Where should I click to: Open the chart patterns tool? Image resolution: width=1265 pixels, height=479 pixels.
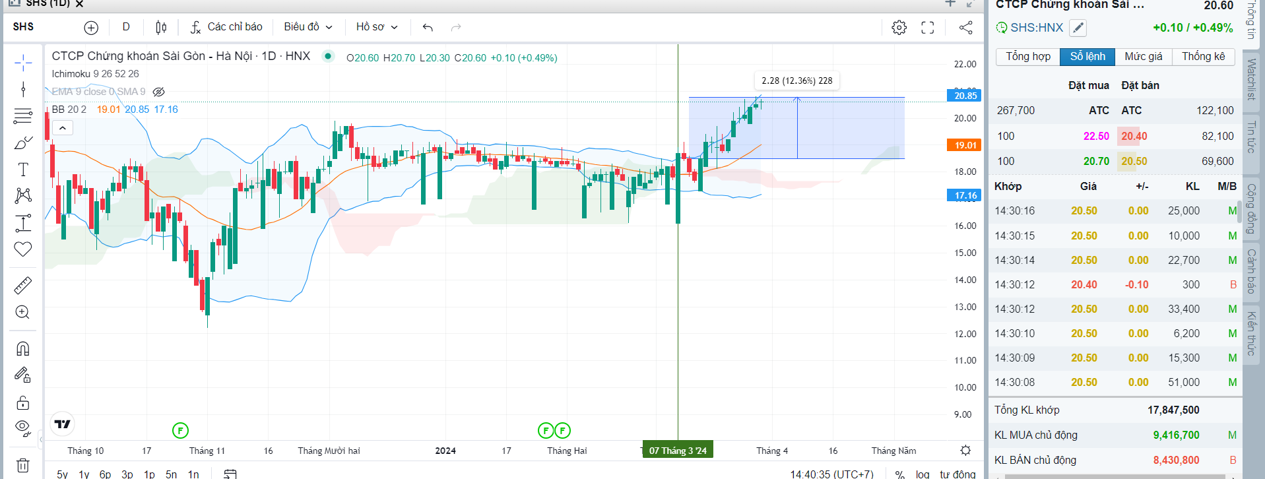point(23,195)
